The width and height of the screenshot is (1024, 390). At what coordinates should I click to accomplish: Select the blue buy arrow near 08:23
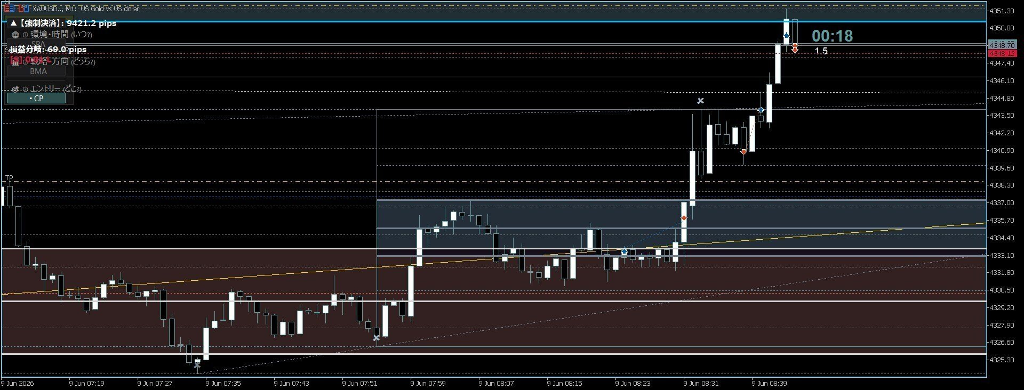[624, 251]
